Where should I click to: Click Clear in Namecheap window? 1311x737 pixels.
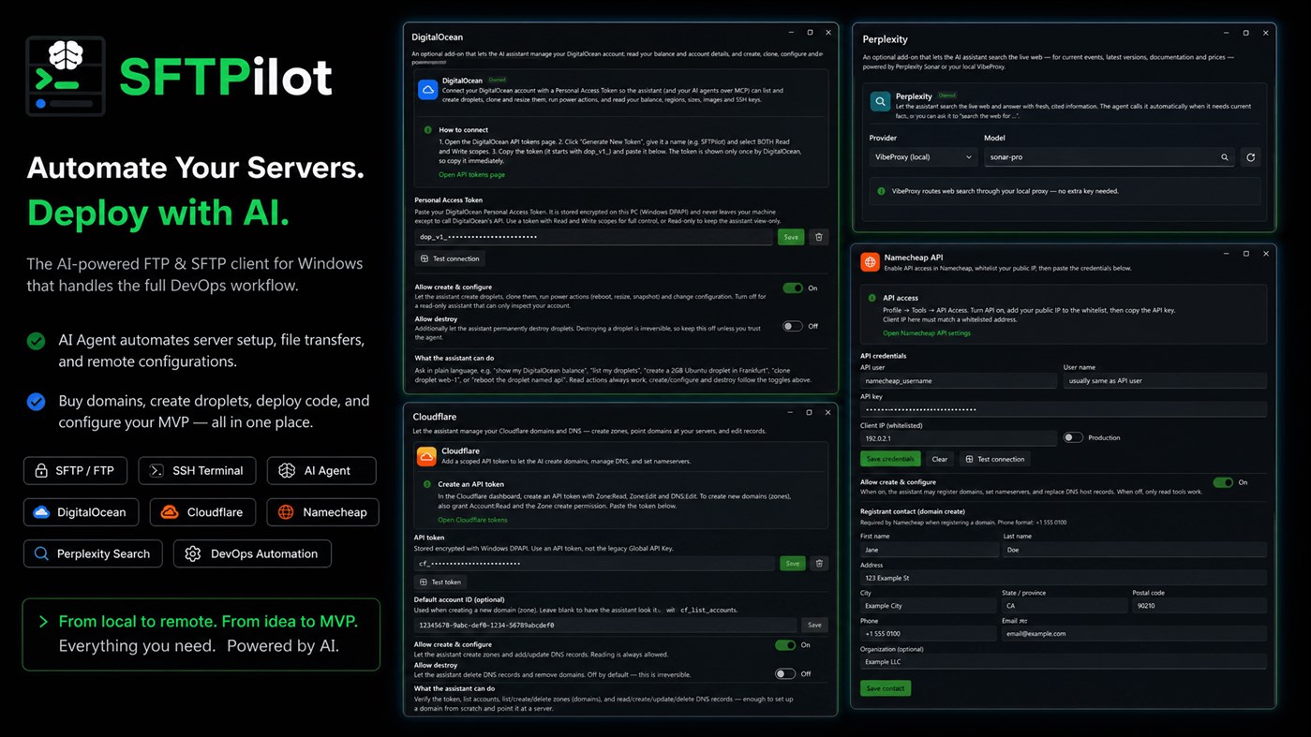pyautogui.click(x=940, y=459)
